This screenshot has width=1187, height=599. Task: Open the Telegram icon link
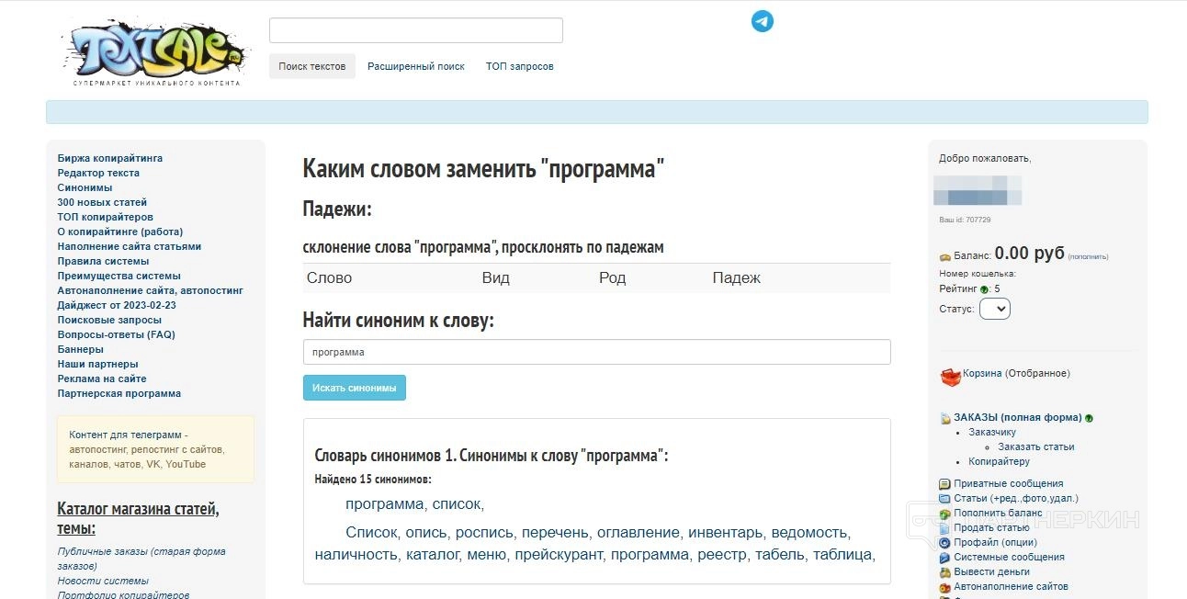pos(763,21)
